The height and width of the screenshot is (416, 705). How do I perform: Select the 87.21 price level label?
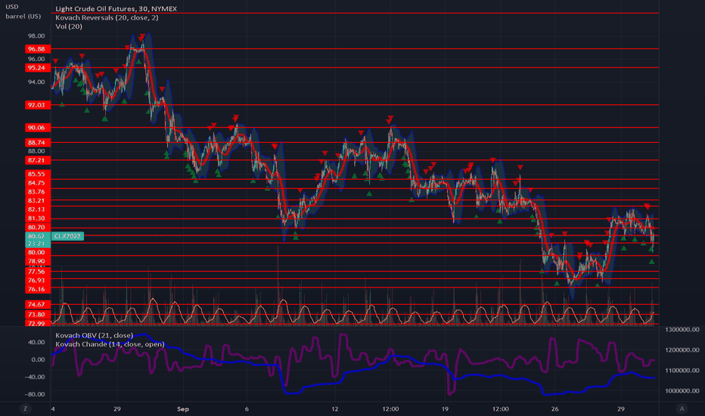click(x=37, y=160)
